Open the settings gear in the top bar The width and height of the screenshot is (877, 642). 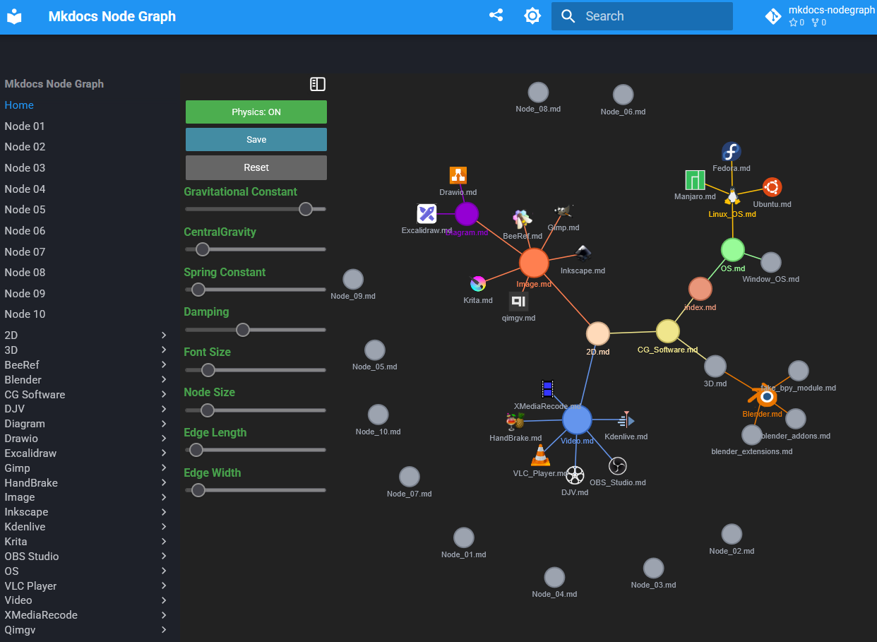(532, 15)
